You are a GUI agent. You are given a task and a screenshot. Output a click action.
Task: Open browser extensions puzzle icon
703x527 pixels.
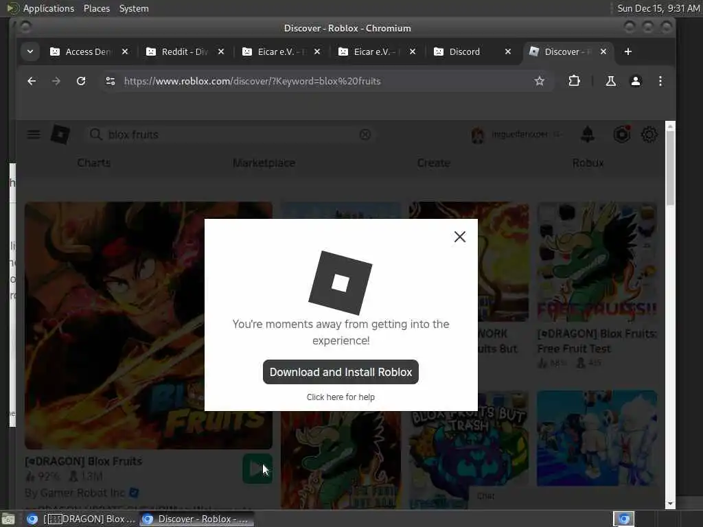(x=574, y=81)
